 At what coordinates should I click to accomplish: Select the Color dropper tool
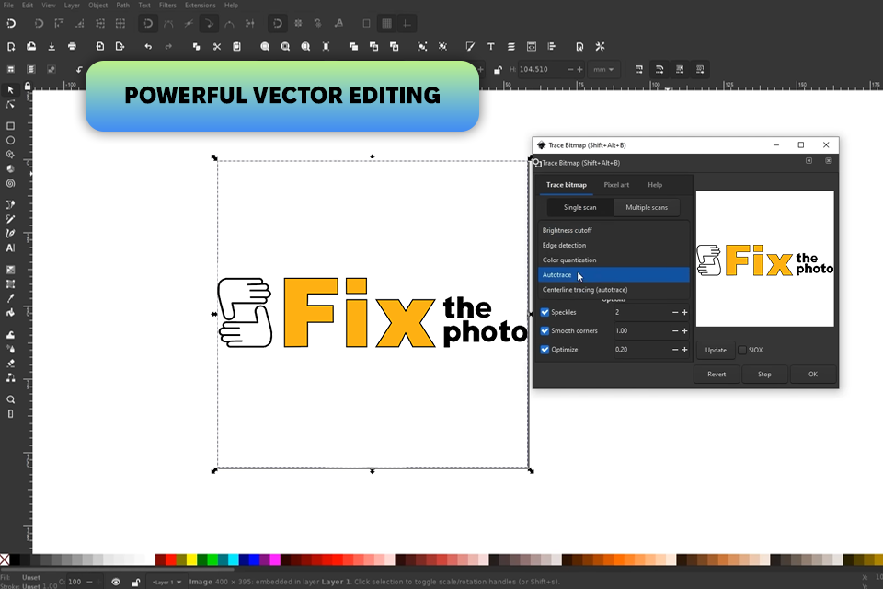(x=10, y=298)
